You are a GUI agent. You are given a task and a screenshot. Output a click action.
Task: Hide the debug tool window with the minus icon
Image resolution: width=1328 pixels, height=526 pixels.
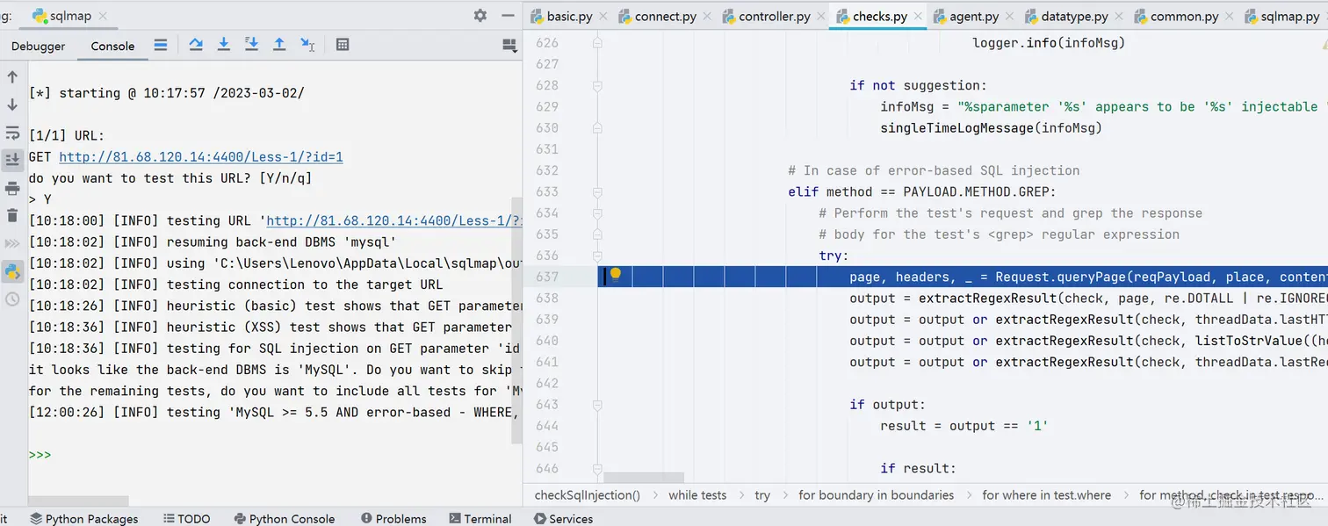click(x=509, y=16)
